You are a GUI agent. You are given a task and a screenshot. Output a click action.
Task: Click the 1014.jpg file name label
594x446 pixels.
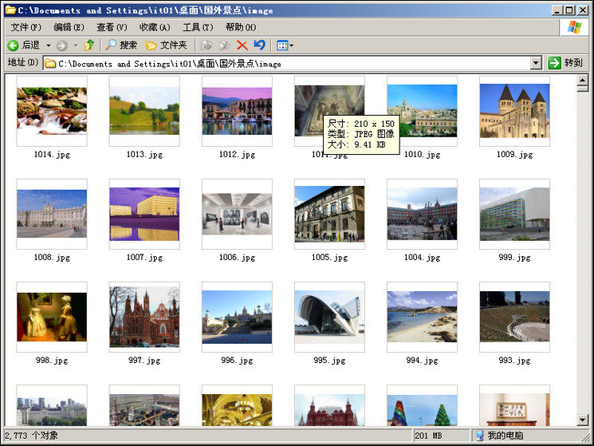pyautogui.click(x=52, y=154)
